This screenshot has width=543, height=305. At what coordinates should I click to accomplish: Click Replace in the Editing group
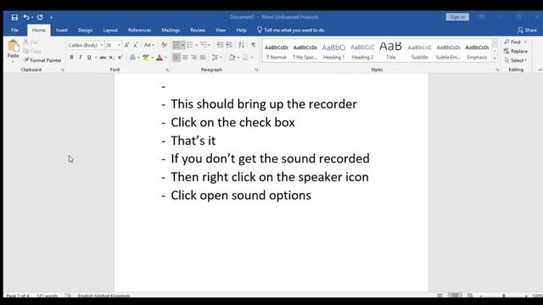click(x=516, y=51)
